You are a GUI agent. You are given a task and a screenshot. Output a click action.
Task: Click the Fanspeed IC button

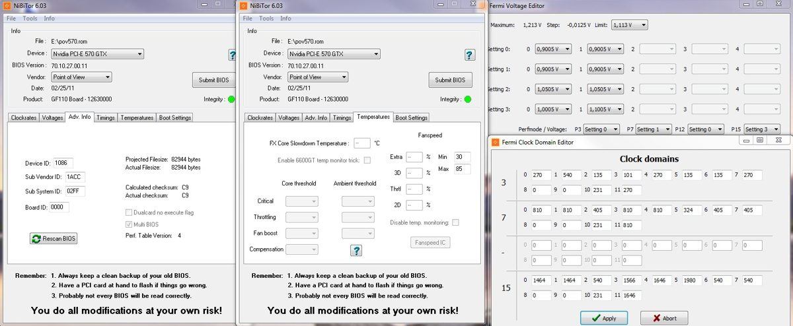coord(431,242)
